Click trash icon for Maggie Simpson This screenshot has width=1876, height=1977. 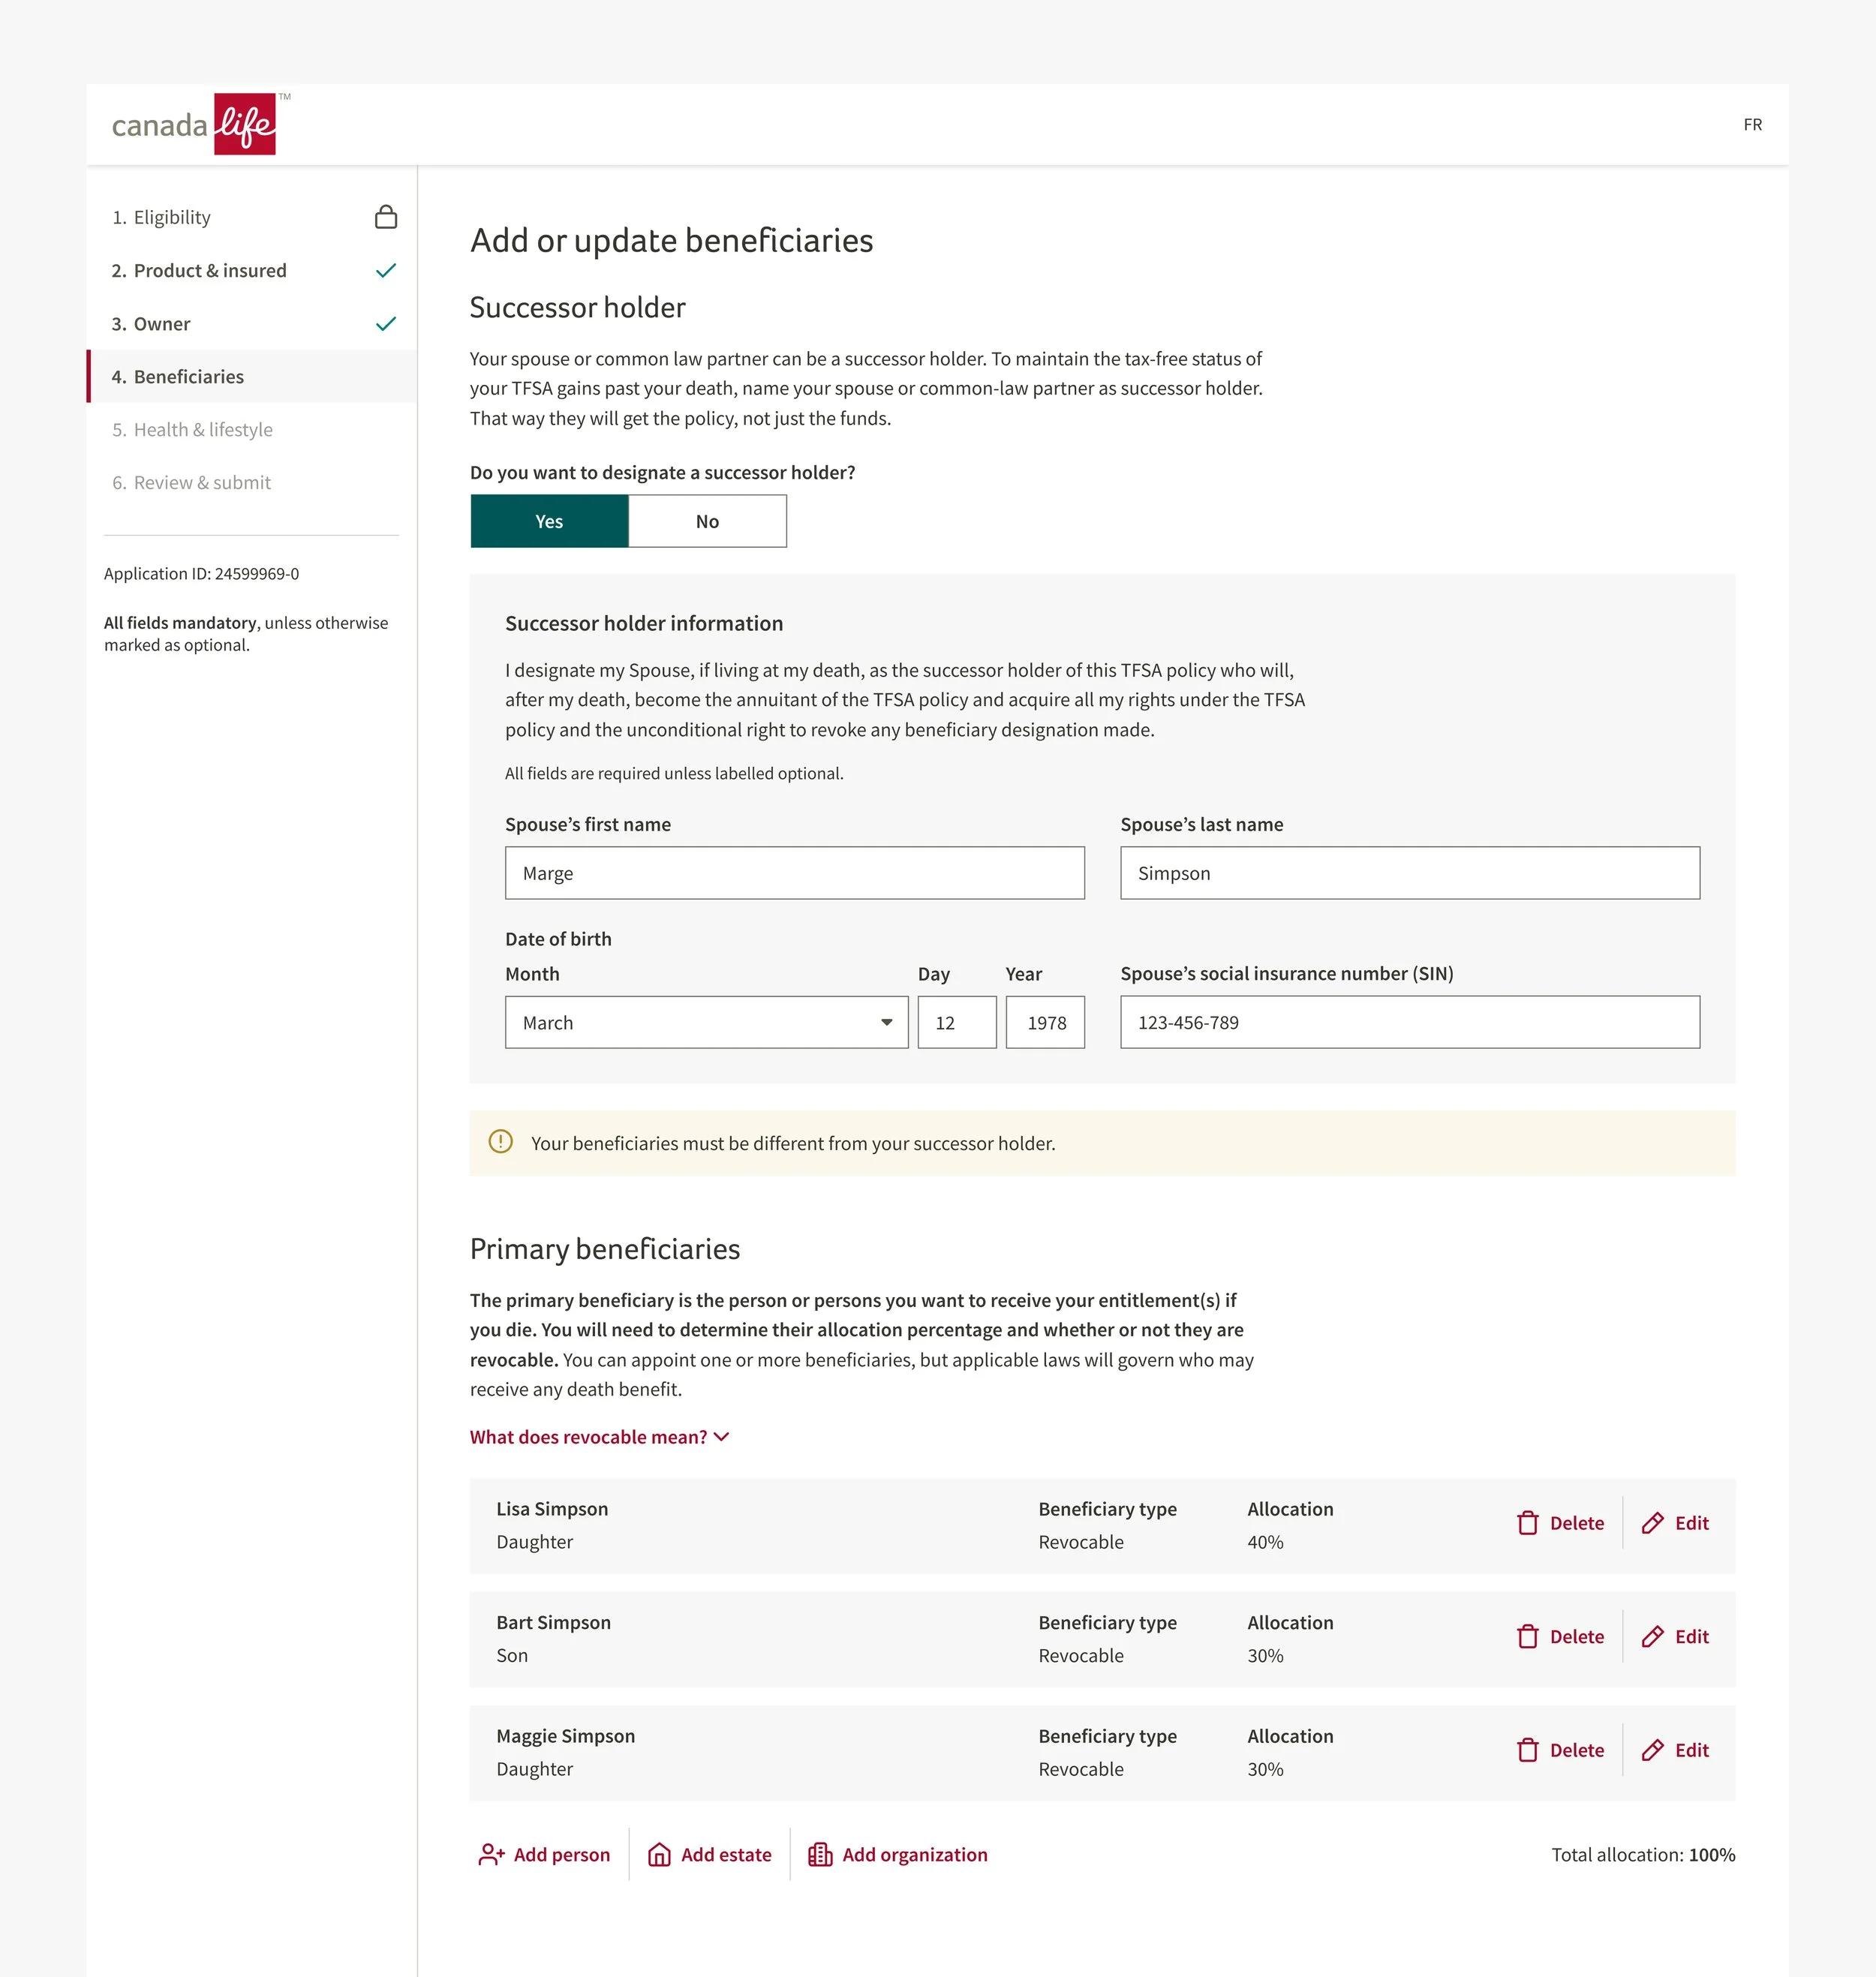click(x=1527, y=1749)
